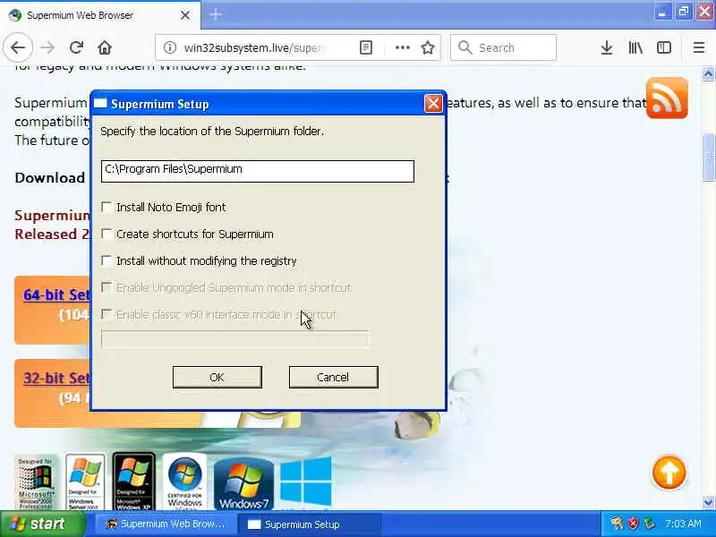
Task: Toggle reader view in address bar
Action: (366, 47)
